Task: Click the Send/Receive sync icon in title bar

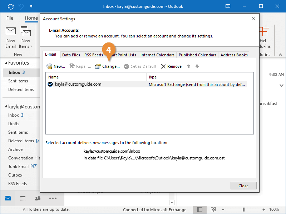Action: [11, 6]
